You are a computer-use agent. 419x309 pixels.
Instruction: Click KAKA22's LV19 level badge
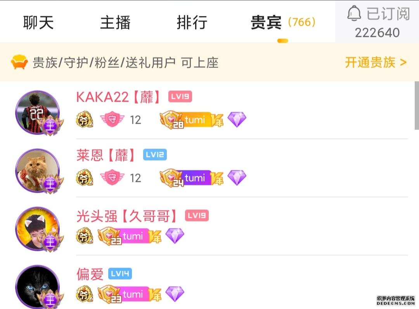(x=180, y=97)
